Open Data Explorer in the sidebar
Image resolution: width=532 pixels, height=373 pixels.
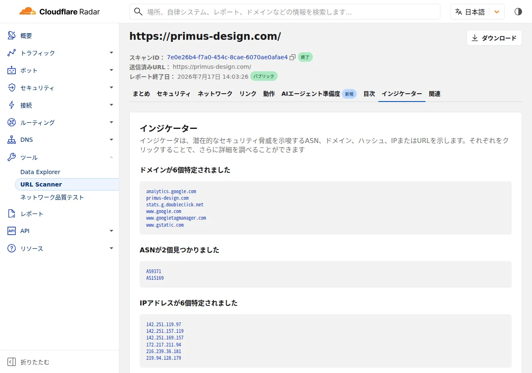40,172
